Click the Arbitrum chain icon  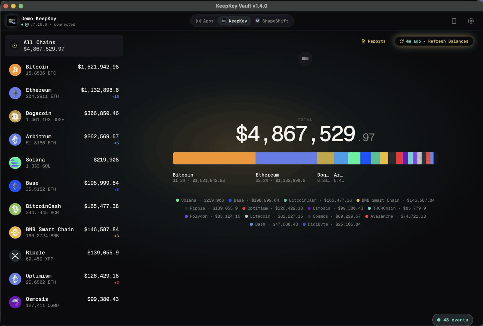pyautogui.click(x=15, y=139)
